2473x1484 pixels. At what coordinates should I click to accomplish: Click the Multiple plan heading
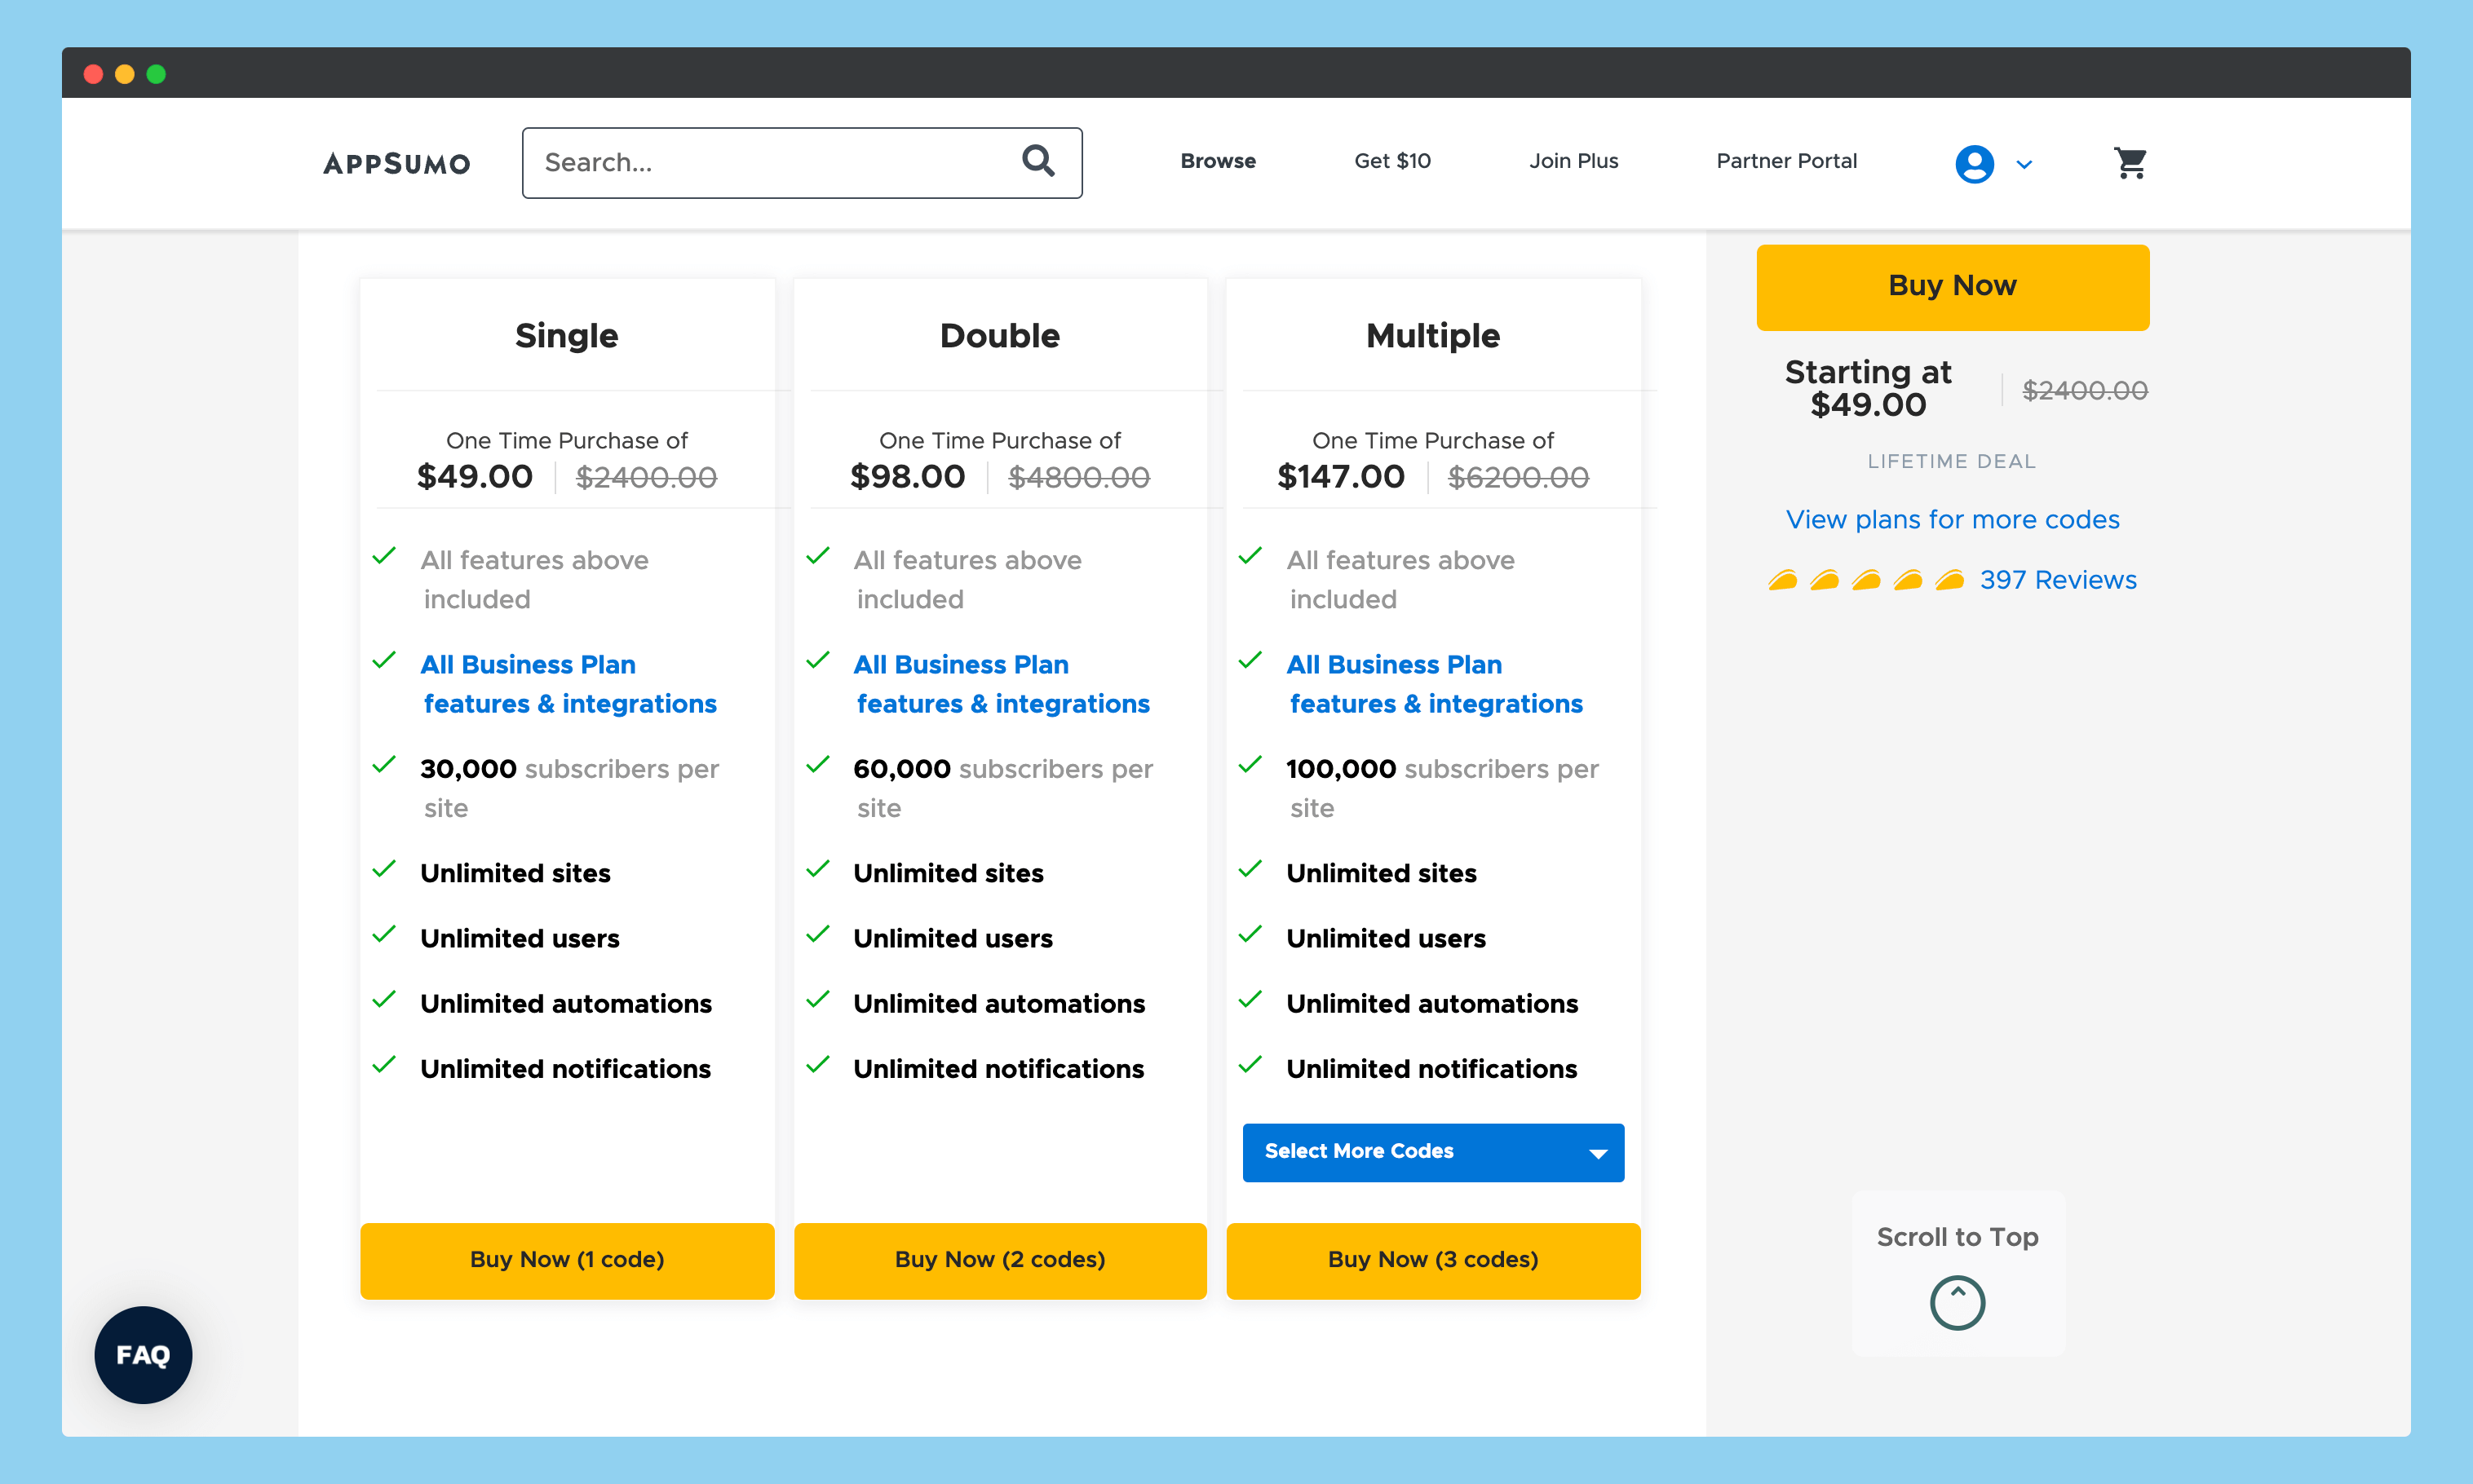1432,336
